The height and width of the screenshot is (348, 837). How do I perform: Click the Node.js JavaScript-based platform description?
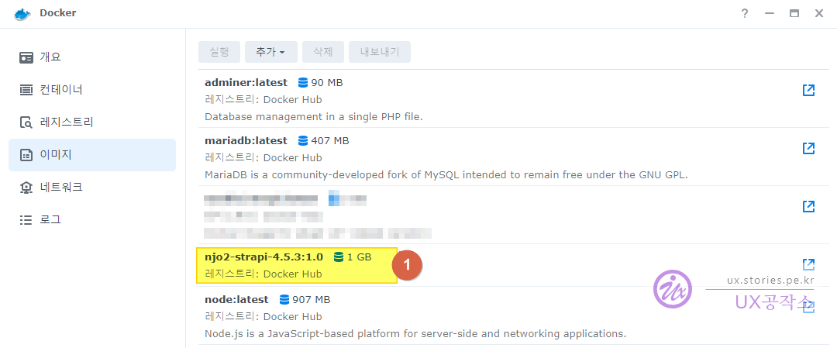[x=415, y=334]
